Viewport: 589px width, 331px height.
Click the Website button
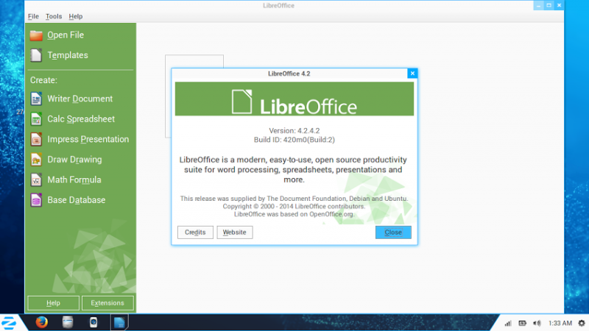click(235, 232)
